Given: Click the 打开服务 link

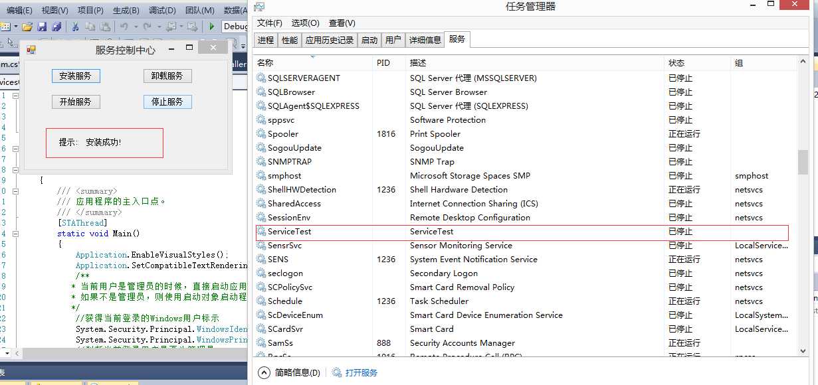Looking at the screenshot, I should click(361, 373).
